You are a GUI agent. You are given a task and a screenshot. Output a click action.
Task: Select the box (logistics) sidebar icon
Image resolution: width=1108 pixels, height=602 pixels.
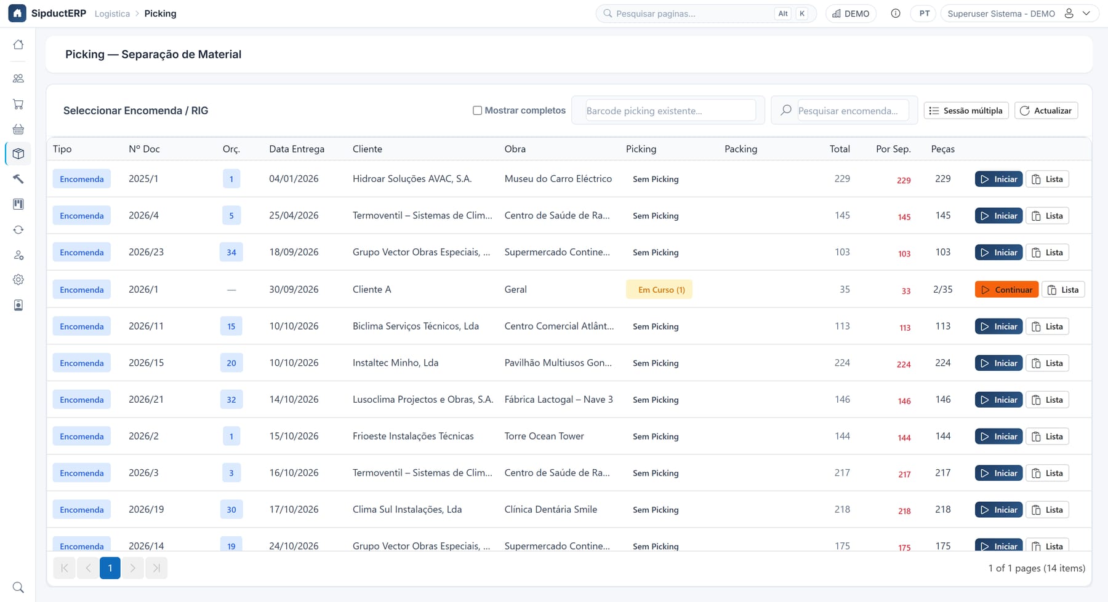(x=18, y=154)
